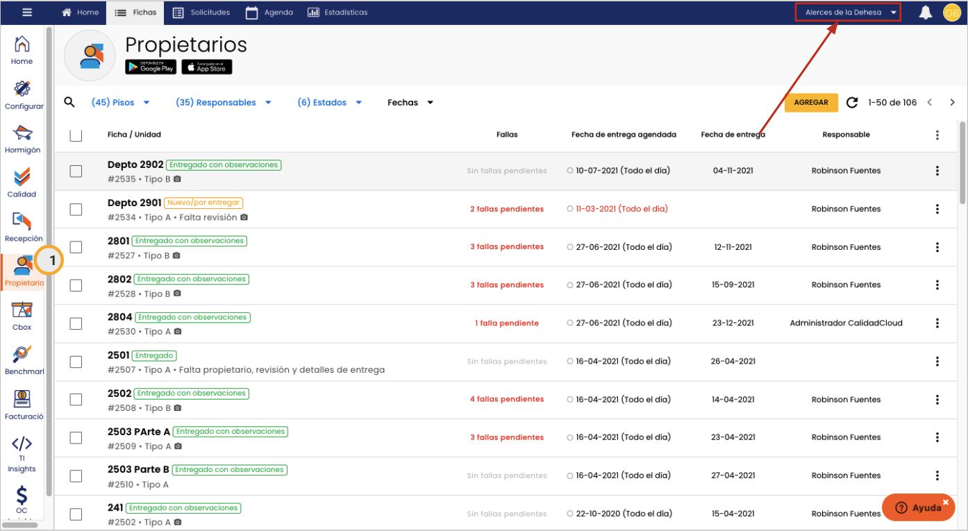
Task: Click 'Administrador CalidadCloud' responsable cell
Action: (846, 323)
